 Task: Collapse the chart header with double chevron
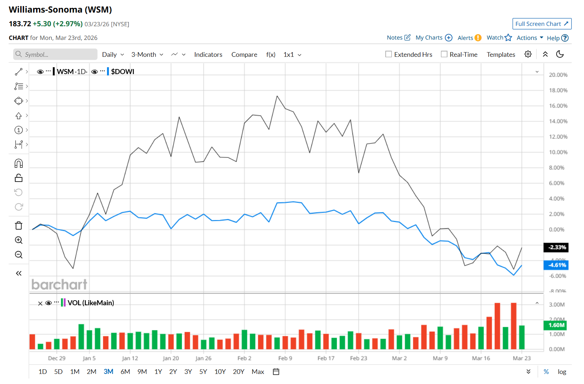[545, 54]
